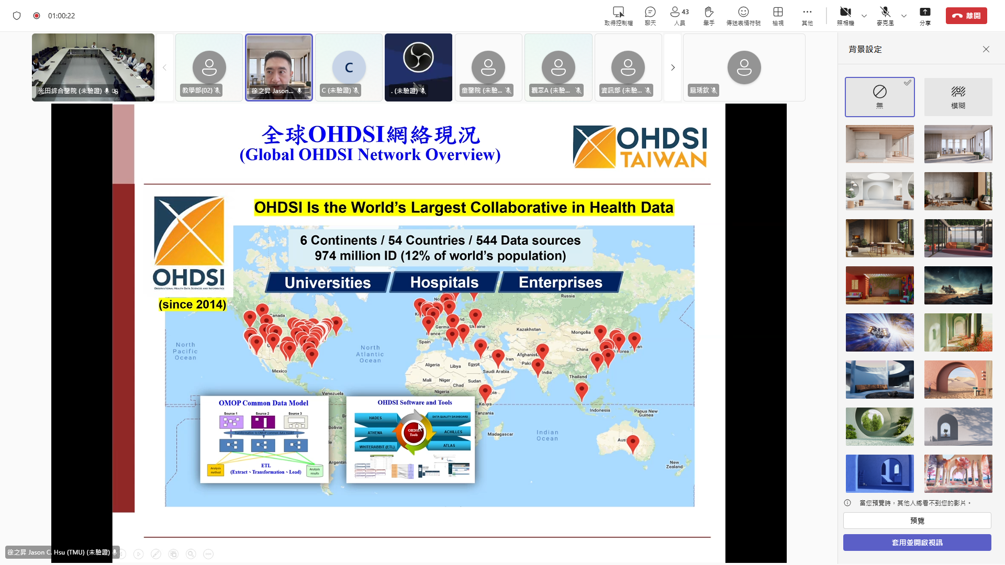This screenshot has height=565, width=1005.
Task: Select the blur background option
Action: [958, 97]
